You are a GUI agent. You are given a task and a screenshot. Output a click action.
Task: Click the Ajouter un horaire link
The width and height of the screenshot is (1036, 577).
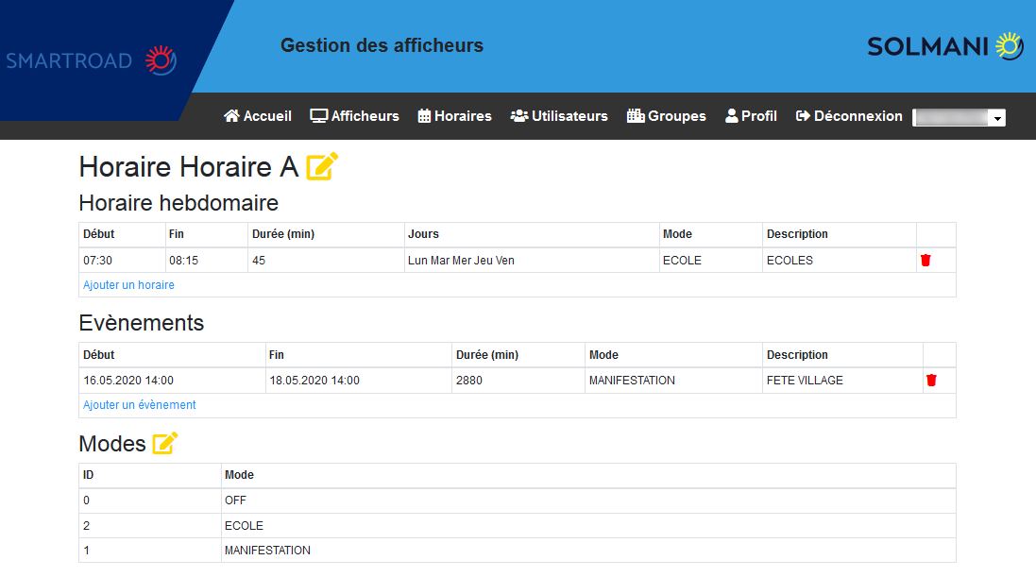pos(128,285)
